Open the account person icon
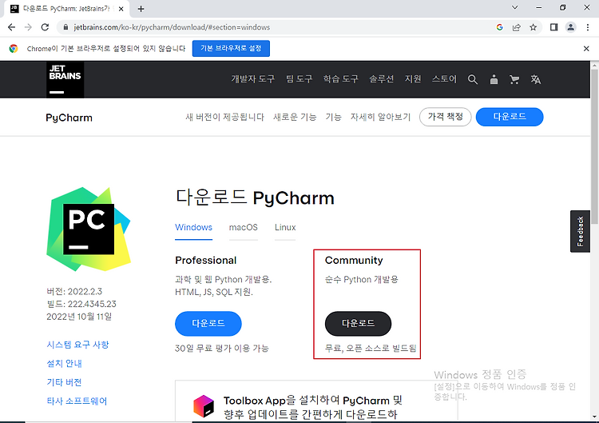Image resolution: width=599 pixels, height=423 pixels. [x=494, y=79]
